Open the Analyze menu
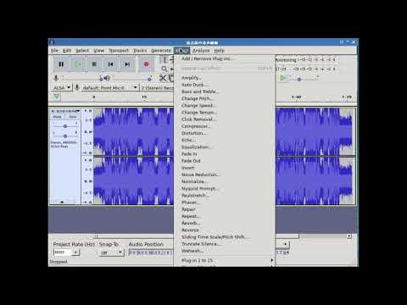The width and height of the screenshot is (407, 305). coord(201,51)
